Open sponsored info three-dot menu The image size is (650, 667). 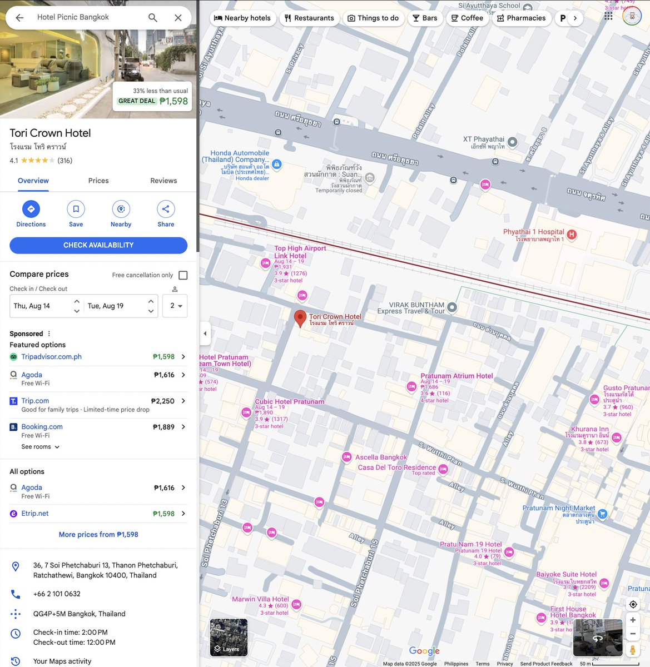coord(49,333)
